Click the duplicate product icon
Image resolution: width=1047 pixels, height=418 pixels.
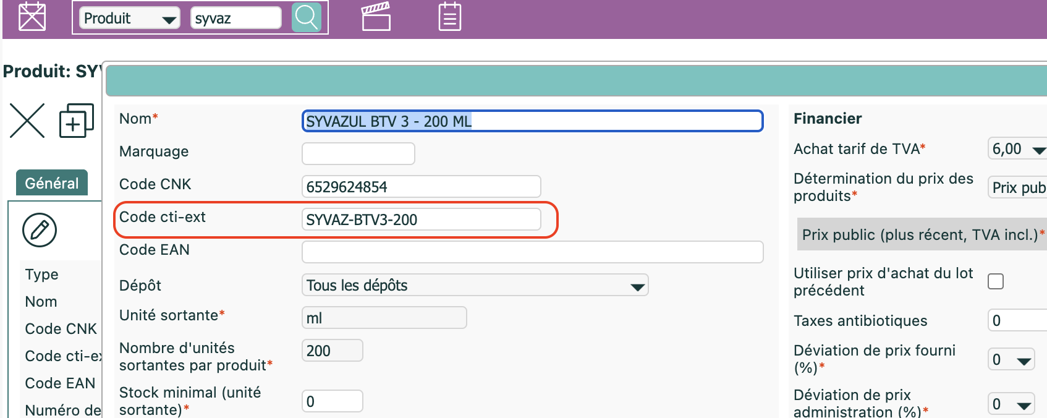77,120
